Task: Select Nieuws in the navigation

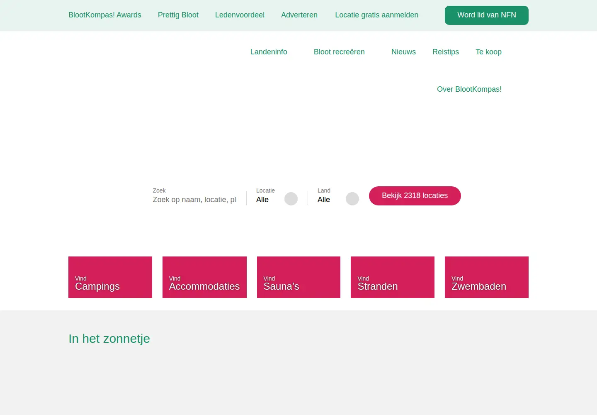Action: click(403, 52)
